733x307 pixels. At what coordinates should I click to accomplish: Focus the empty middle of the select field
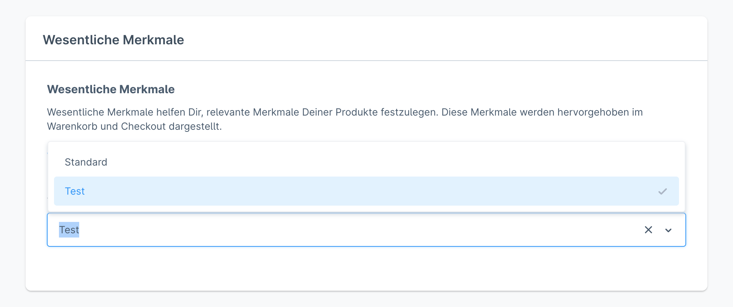[355, 230]
